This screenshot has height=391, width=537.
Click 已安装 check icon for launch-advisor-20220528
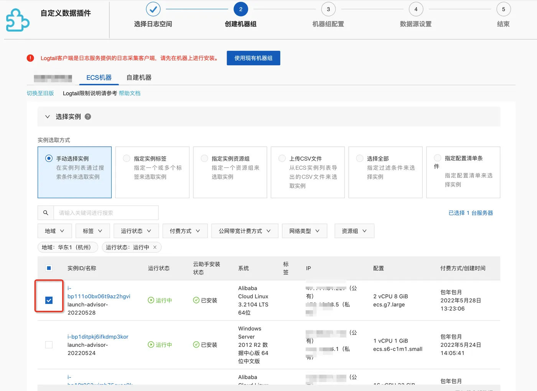196,300
